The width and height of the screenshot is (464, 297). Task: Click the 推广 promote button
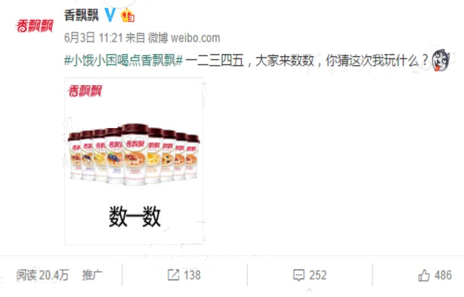[92, 275]
